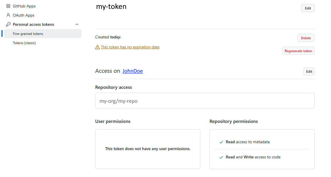Open the JohnDoe account link
331x177 pixels.
tap(133, 71)
